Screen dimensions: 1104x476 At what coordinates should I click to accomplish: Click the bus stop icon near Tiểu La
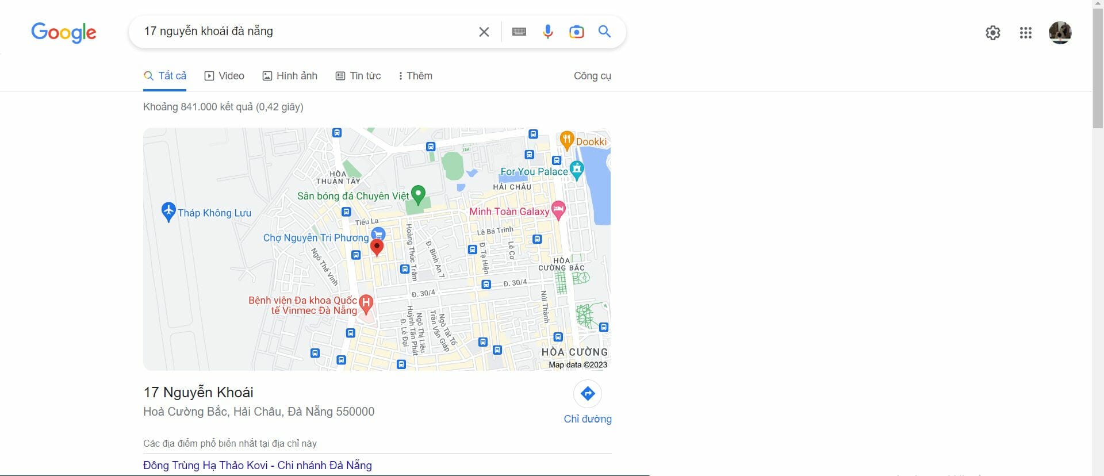click(346, 212)
